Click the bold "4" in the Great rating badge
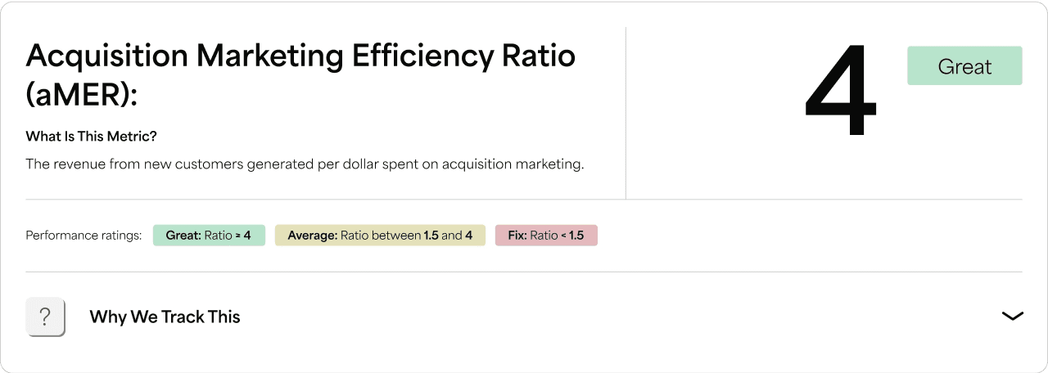The width and height of the screenshot is (1048, 373). [247, 236]
